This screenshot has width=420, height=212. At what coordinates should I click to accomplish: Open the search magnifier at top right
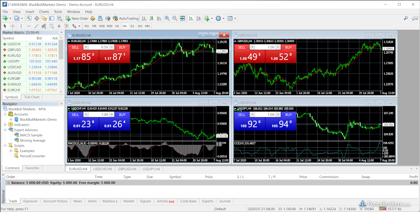[x=406, y=18]
